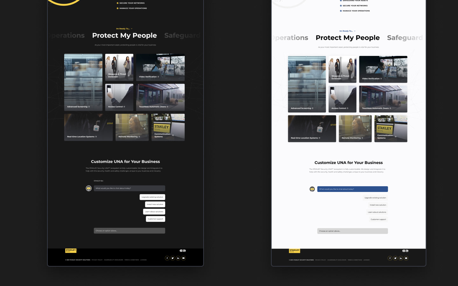
Task: Open Licenses link in dark footer
Action: [143, 260]
